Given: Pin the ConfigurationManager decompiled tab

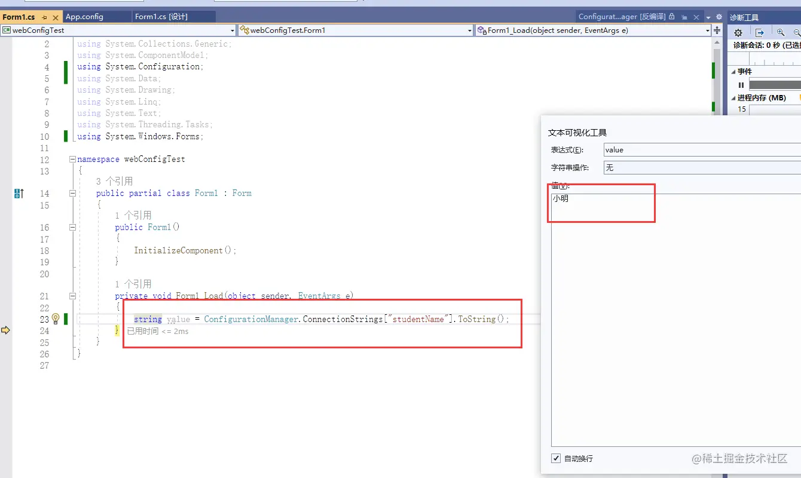Looking at the screenshot, I should (684, 17).
